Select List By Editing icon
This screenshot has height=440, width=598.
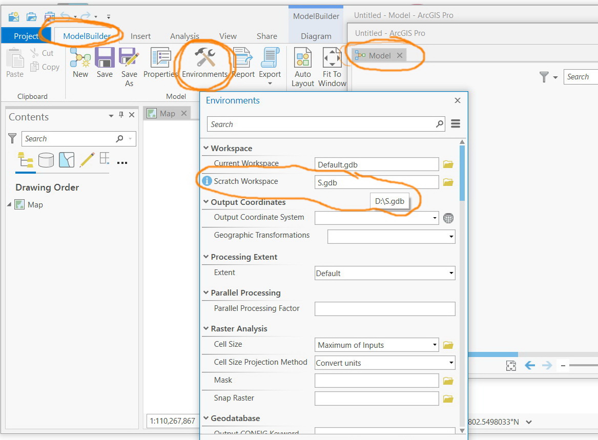(87, 160)
